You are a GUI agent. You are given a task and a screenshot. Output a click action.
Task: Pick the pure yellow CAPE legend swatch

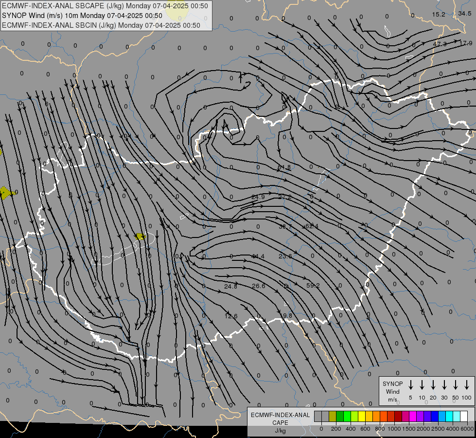pyautogui.click(x=362, y=416)
